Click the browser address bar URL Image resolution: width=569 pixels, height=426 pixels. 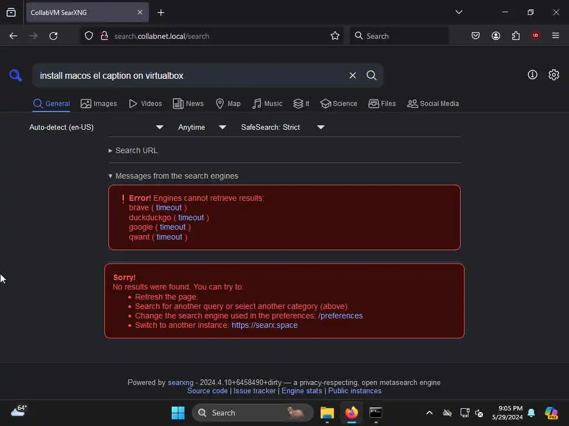tap(162, 36)
